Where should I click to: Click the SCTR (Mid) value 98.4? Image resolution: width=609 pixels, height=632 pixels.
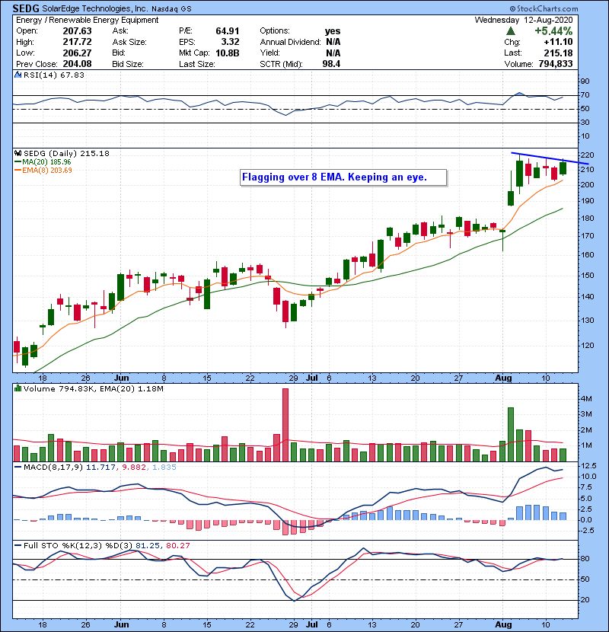click(x=331, y=64)
